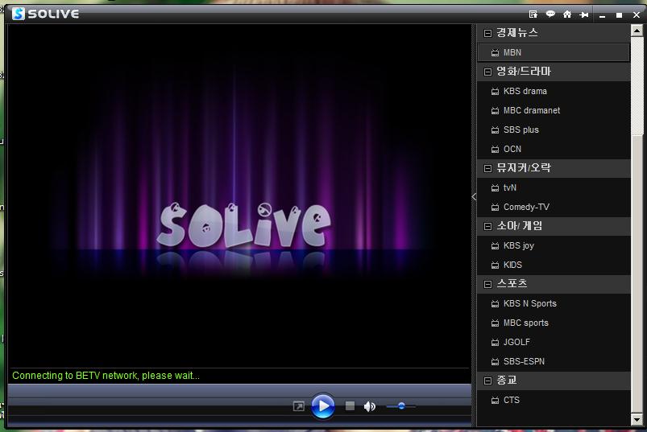The width and height of the screenshot is (647, 432).
Task: Start playback with the blue Play button
Action: pos(322,406)
